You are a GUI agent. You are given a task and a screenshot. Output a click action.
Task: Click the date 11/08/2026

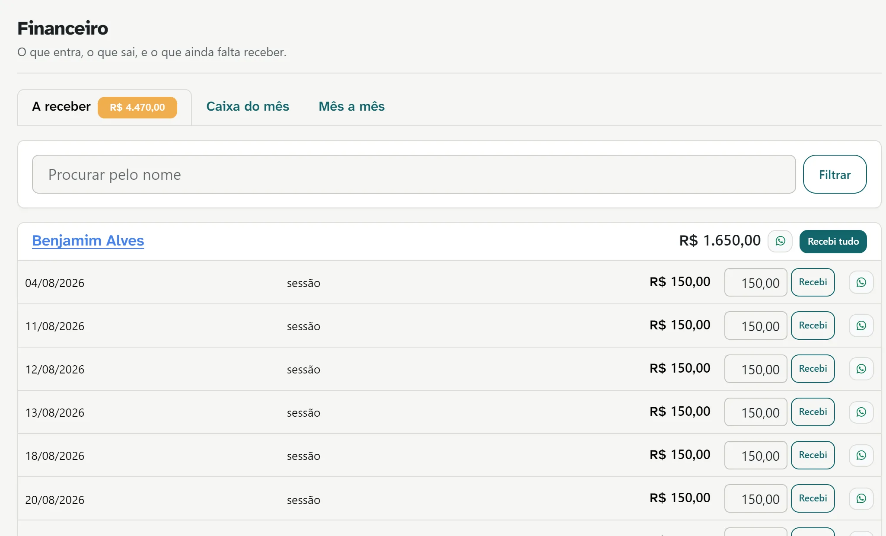[x=54, y=326]
